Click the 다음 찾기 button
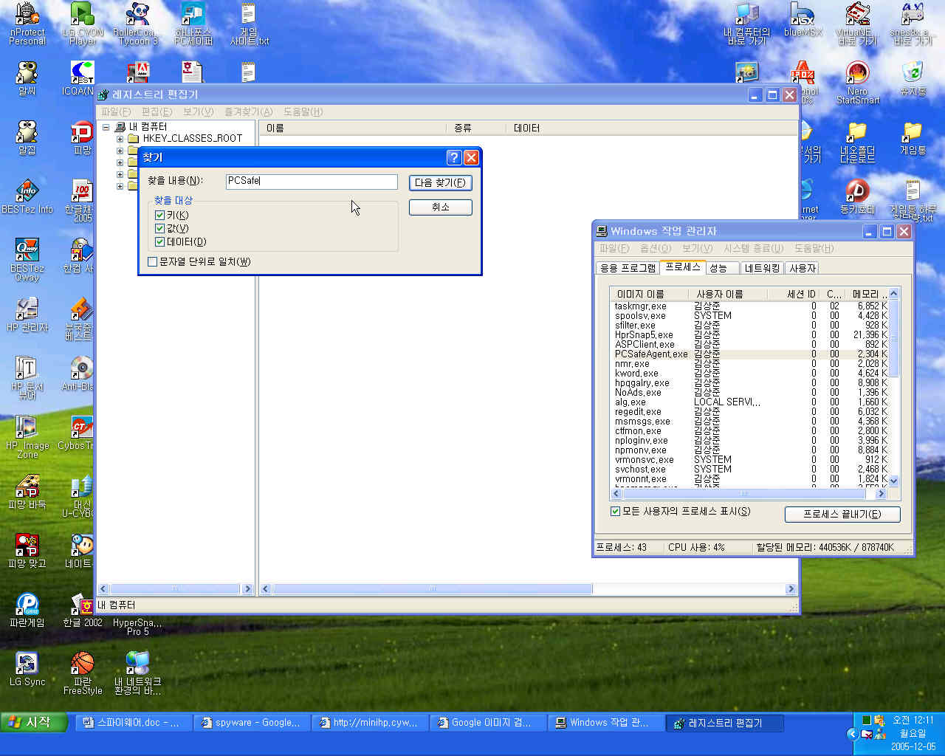The height and width of the screenshot is (756, 945). click(440, 182)
